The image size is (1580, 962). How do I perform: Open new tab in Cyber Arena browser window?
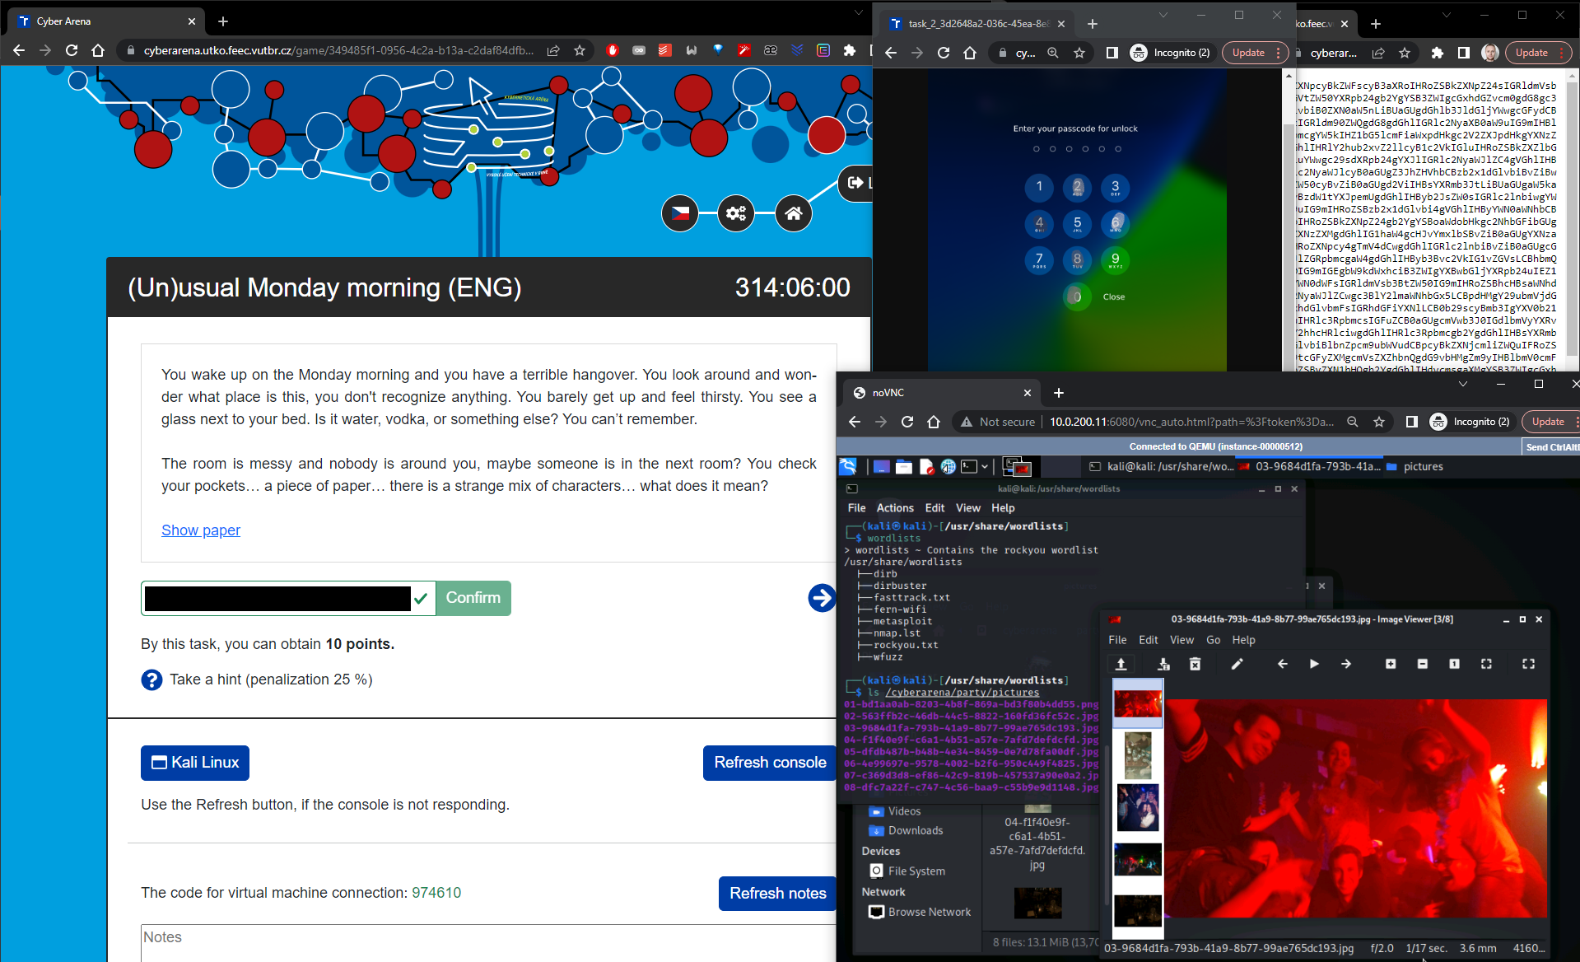point(223,21)
